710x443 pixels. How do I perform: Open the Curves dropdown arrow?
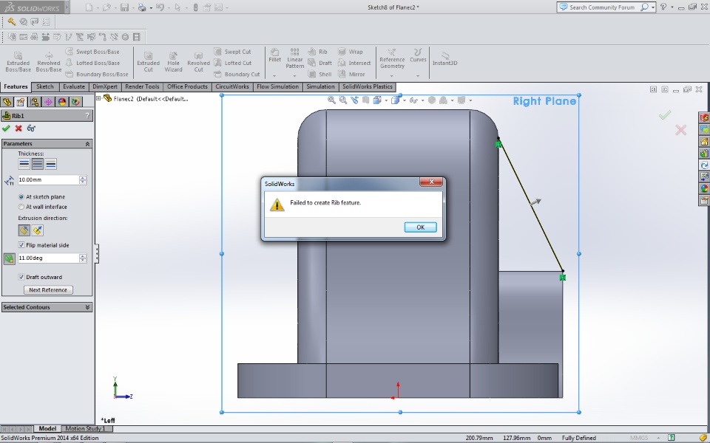tap(417, 75)
